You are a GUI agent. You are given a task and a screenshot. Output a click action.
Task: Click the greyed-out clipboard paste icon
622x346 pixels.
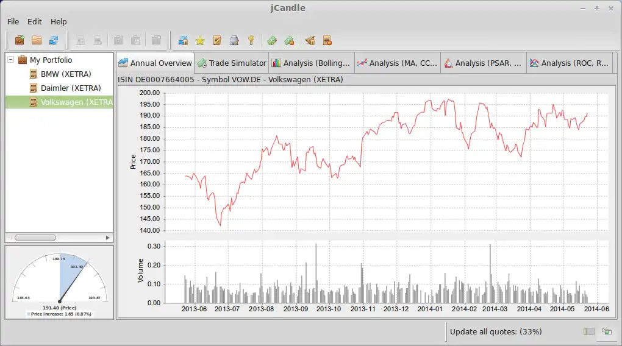pos(156,40)
